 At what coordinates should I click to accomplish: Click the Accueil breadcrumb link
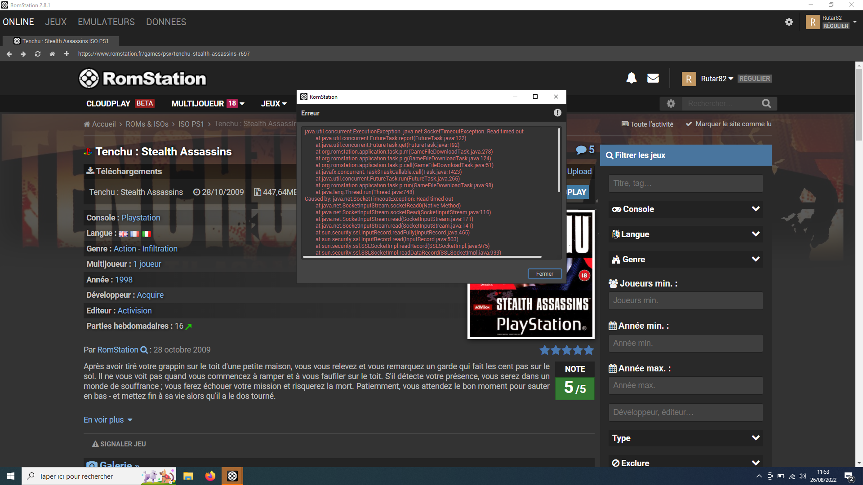coord(99,124)
